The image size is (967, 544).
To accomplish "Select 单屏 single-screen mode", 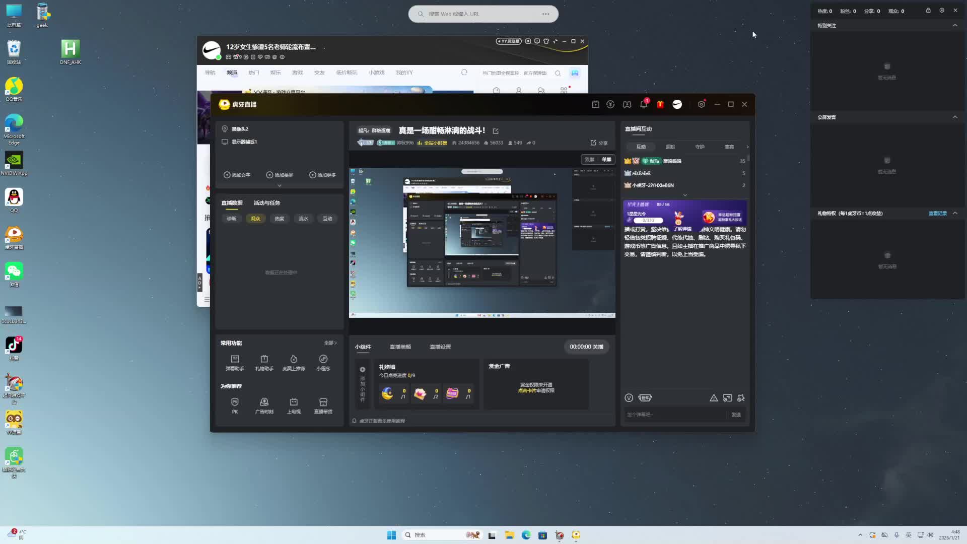I will tap(606, 160).
